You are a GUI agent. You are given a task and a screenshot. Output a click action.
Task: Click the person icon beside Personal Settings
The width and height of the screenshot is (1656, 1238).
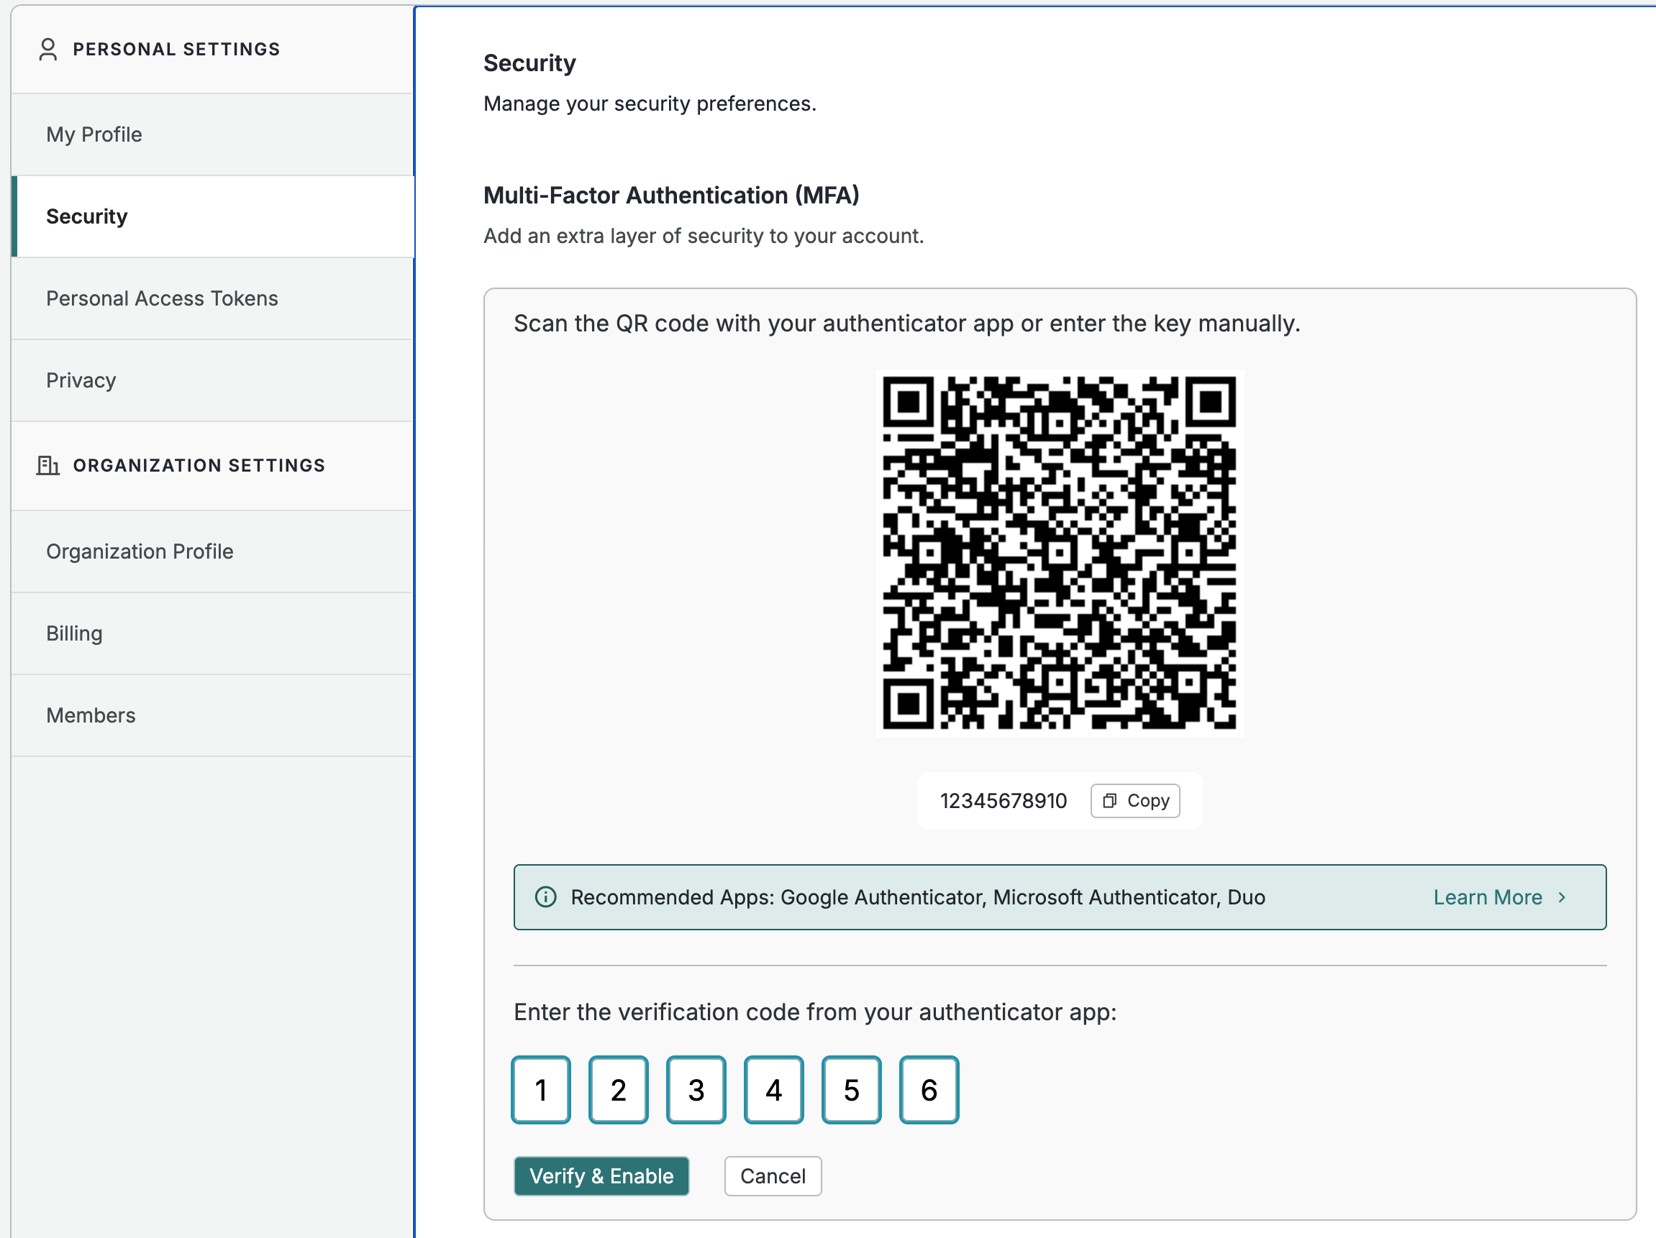click(48, 50)
